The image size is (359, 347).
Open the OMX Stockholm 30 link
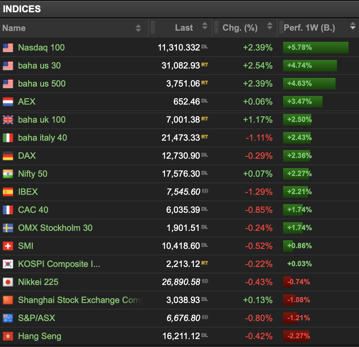point(55,228)
